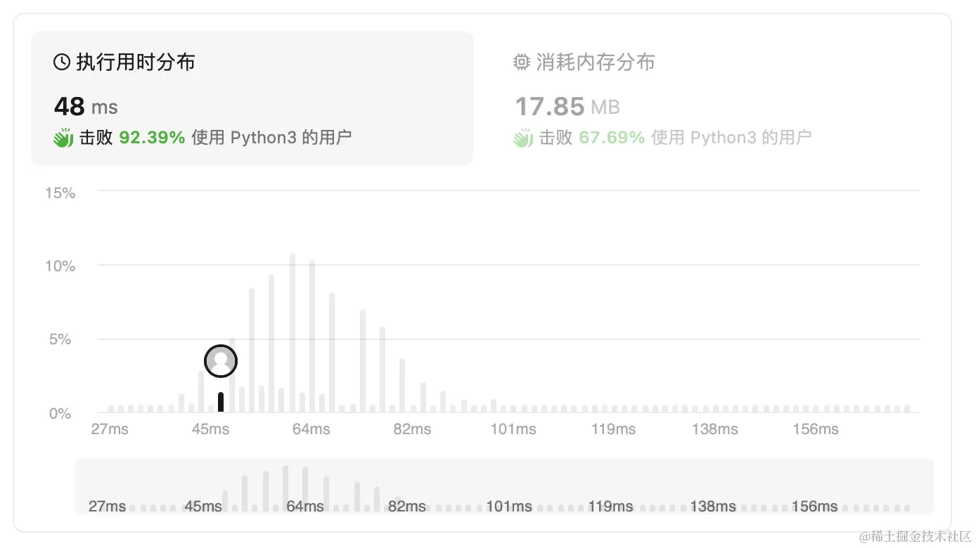Click the 45ms label on the main chart axis
This screenshot has width=976, height=548.
pos(211,429)
